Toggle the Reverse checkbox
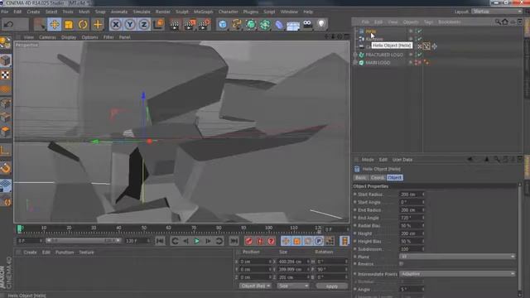The image size is (530, 298). 401,263
